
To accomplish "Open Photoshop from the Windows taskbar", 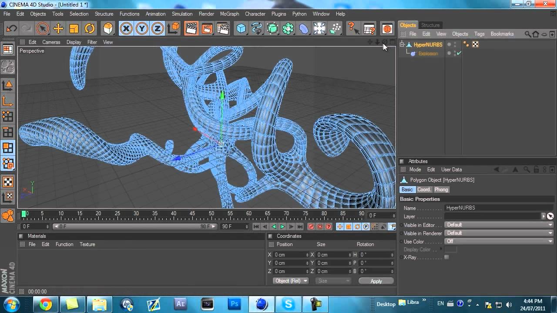I will (234, 304).
